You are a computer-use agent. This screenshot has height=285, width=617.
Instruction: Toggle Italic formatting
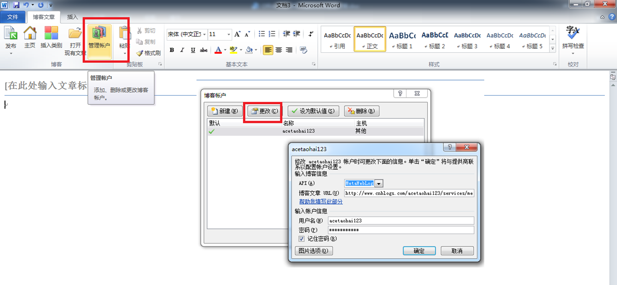point(182,50)
